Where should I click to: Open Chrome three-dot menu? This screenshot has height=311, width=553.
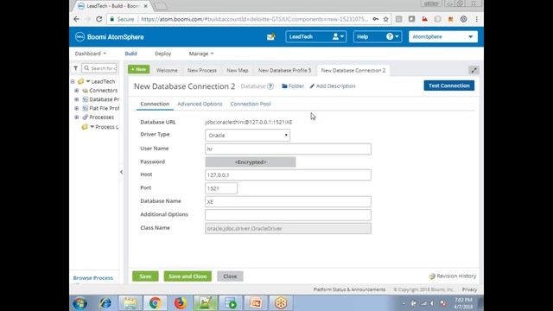tap(476, 19)
